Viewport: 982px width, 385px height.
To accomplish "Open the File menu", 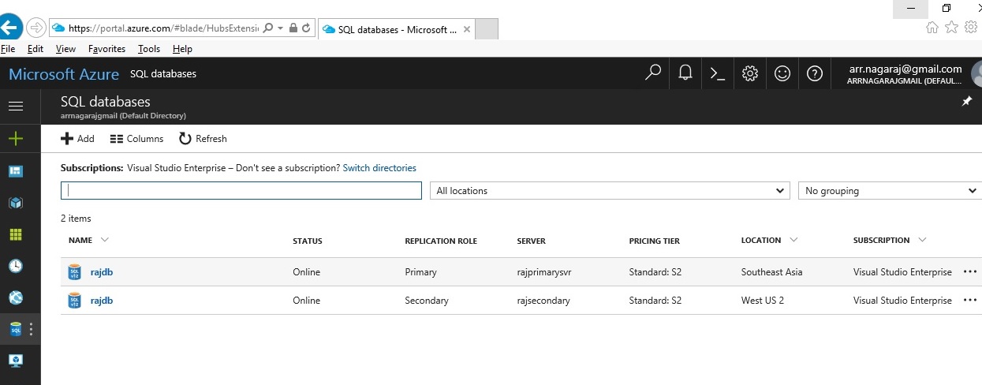I will pos(8,49).
